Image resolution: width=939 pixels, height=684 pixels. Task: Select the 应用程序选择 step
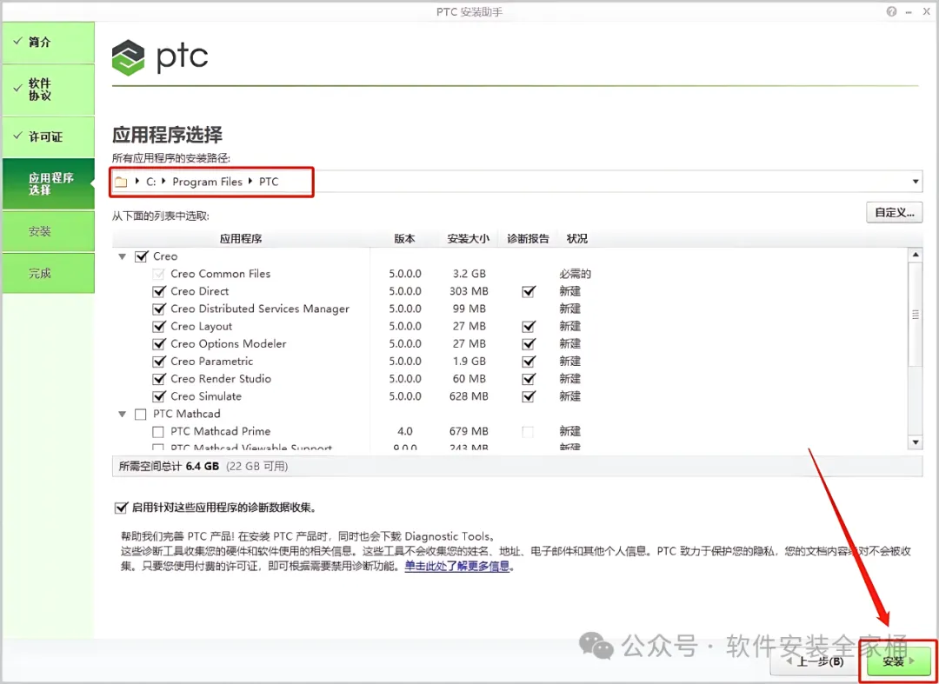(48, 183)
